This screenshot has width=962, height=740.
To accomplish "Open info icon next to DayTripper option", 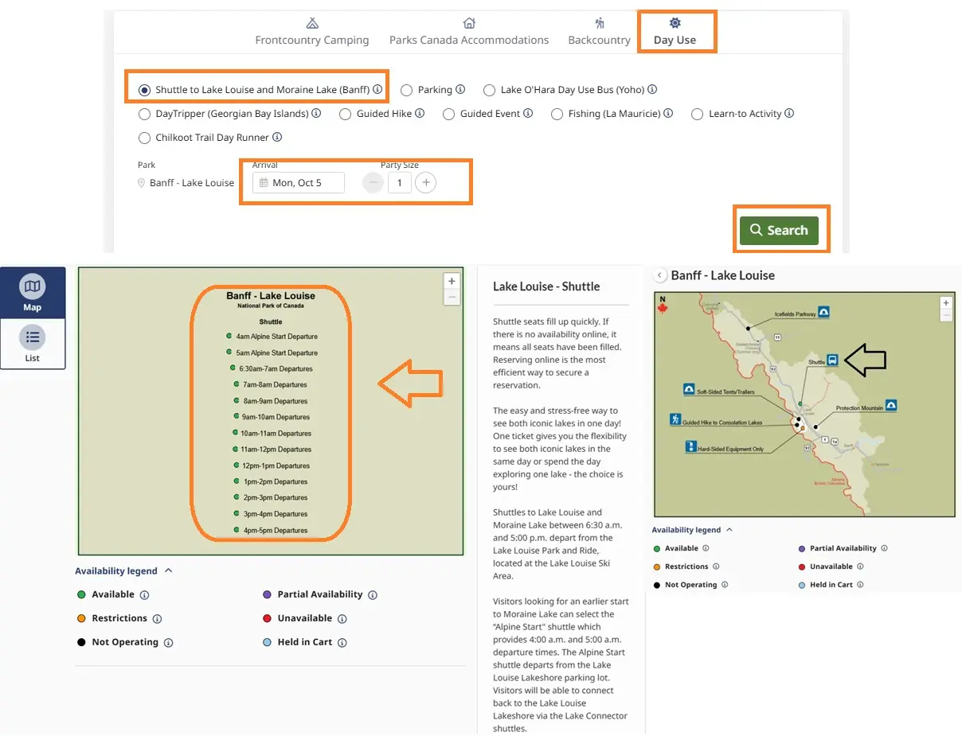I will click(316, 114).
